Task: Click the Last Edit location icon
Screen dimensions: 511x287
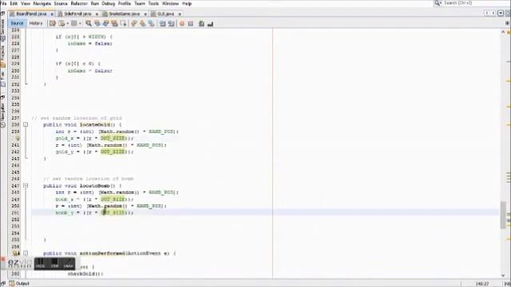Action: point(53,23)
